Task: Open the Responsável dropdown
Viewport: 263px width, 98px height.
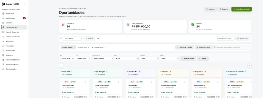Action: click(103, 59)
